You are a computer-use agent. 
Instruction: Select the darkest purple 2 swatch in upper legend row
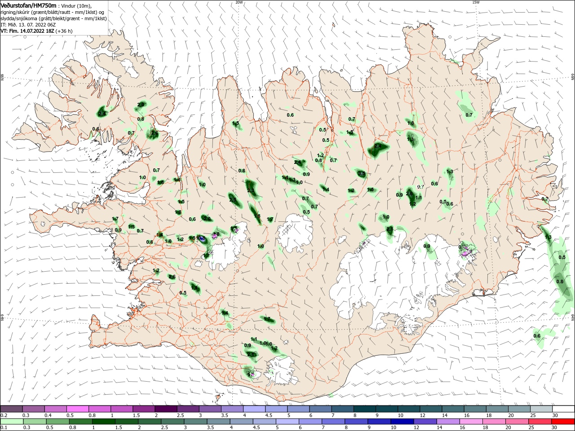(166, 409)
